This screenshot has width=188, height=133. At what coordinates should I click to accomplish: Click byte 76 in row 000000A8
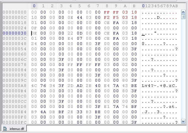43,86
